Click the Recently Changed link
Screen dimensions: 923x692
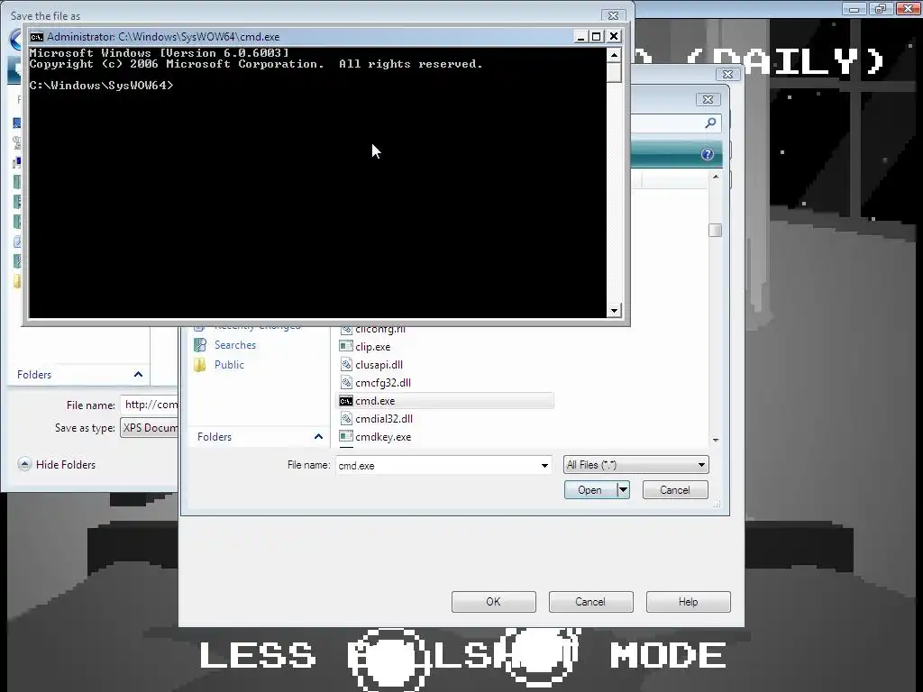[257, 325]
